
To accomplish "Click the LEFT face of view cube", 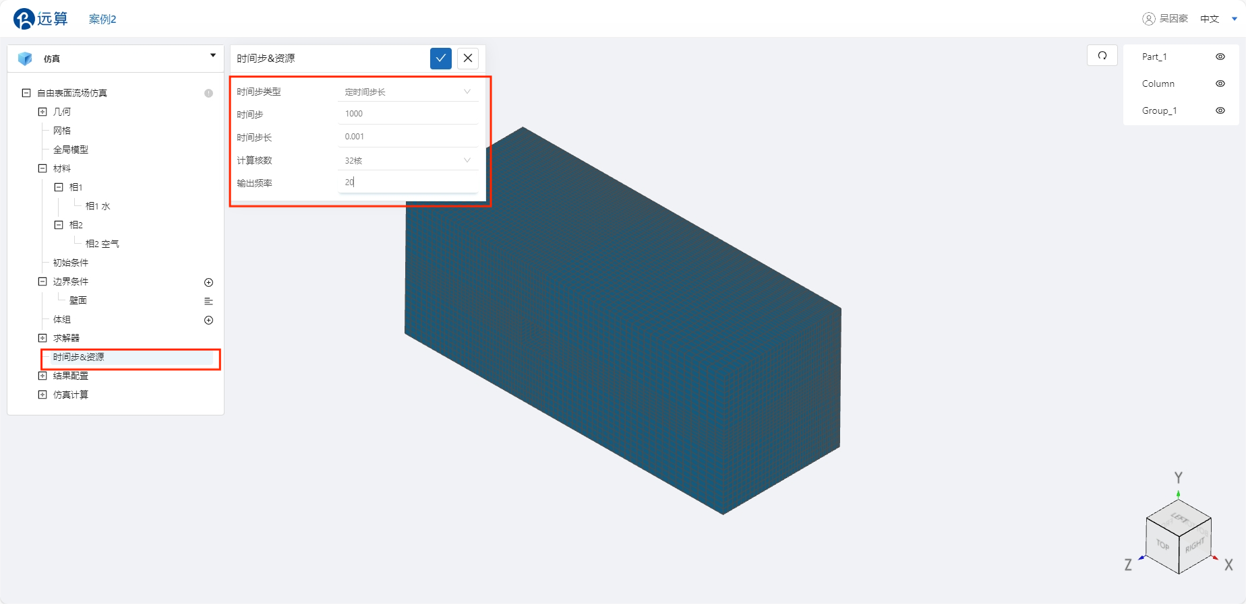I will [x=1179, y=517].
